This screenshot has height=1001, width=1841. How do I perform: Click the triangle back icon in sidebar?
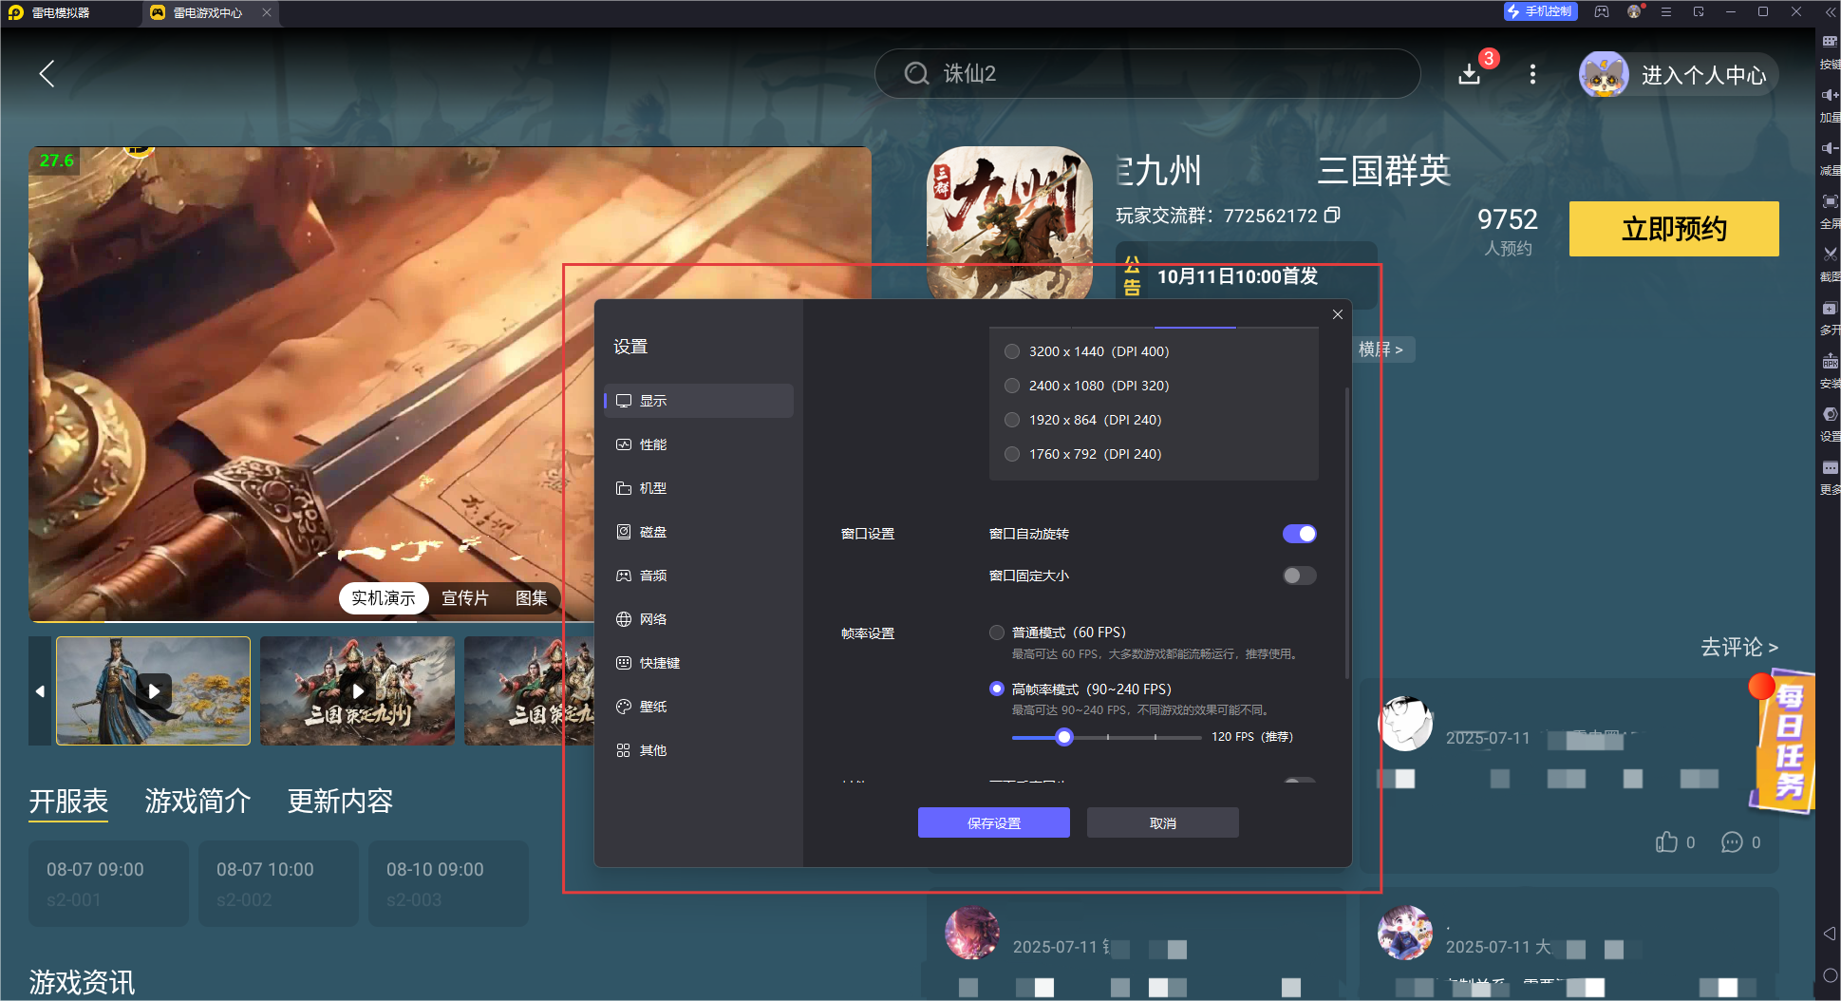pos(1830,934)
